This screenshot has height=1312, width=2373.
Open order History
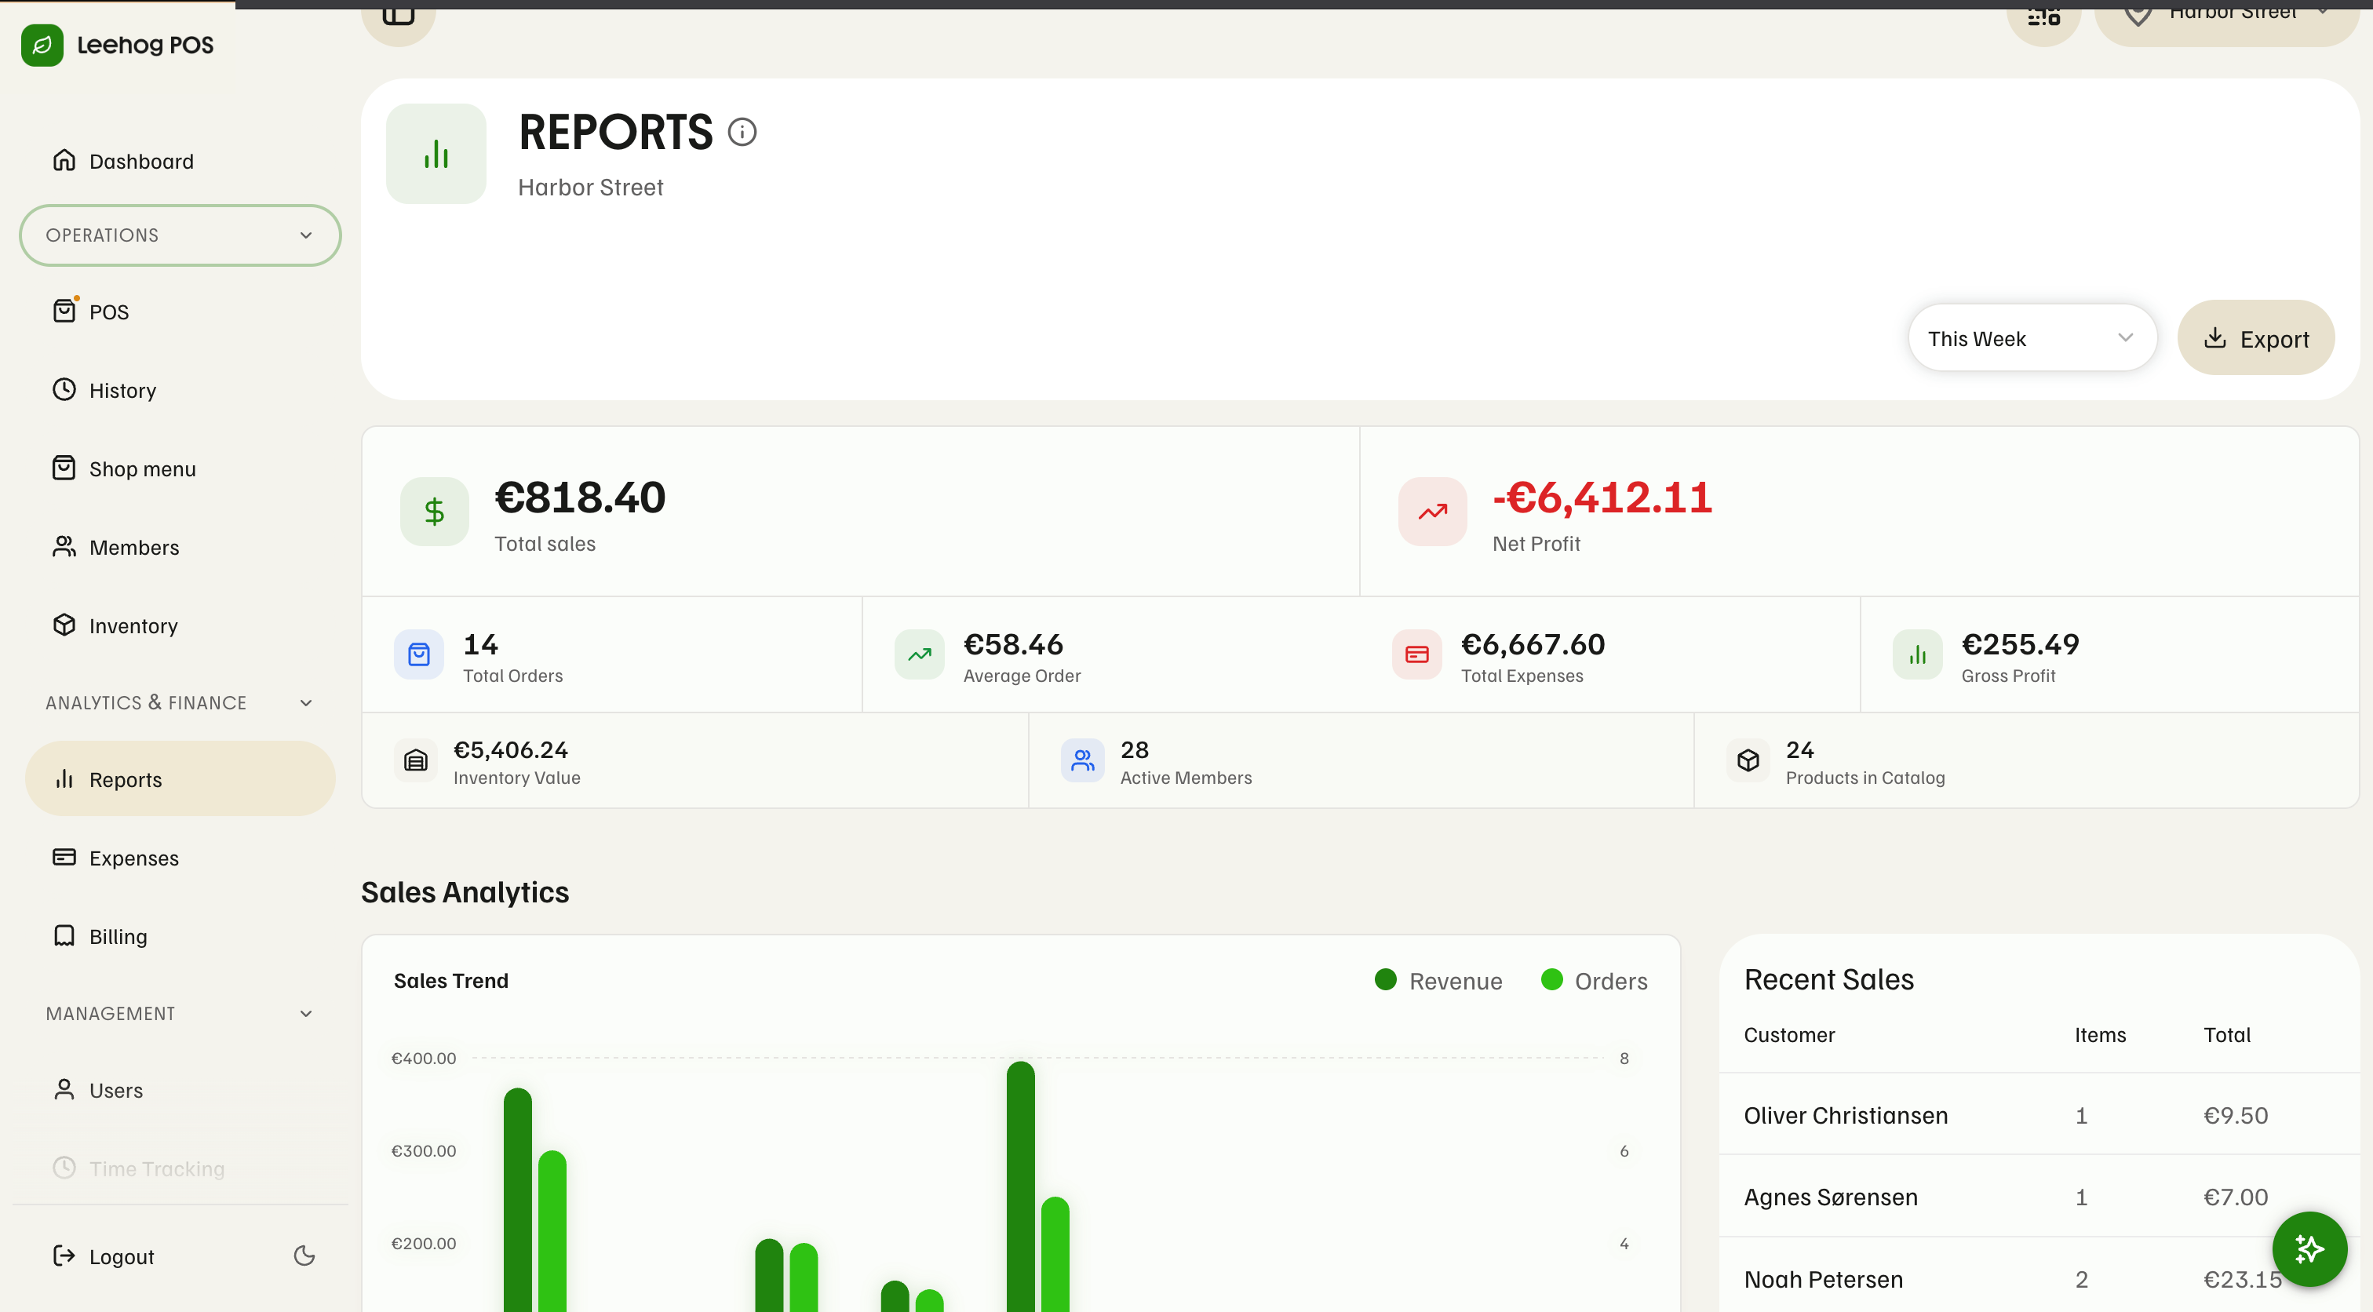(180, 391)
